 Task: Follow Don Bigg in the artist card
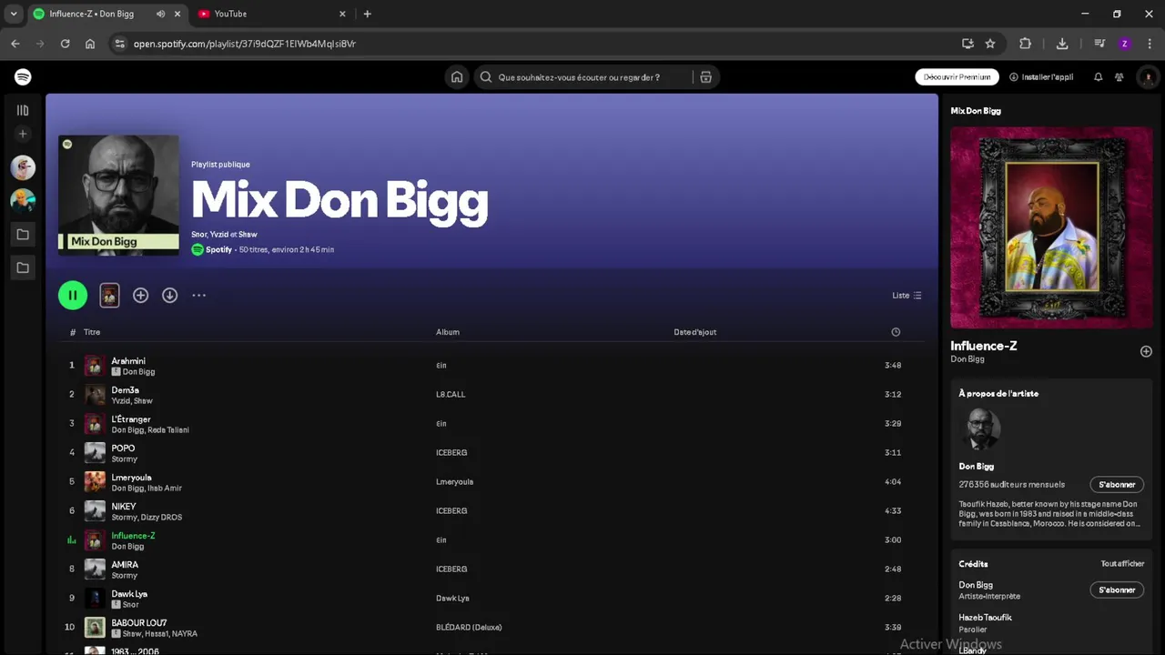pos(1117,485)
